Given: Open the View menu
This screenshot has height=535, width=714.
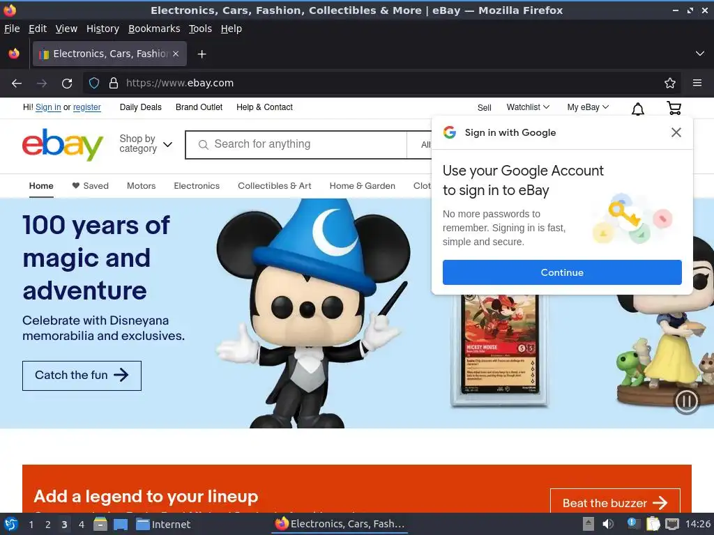Looking at the screenshot, I should pyautogui.click(x=66, y=29).
